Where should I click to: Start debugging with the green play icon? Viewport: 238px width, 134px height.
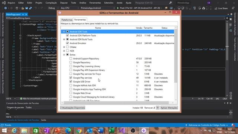118,8
